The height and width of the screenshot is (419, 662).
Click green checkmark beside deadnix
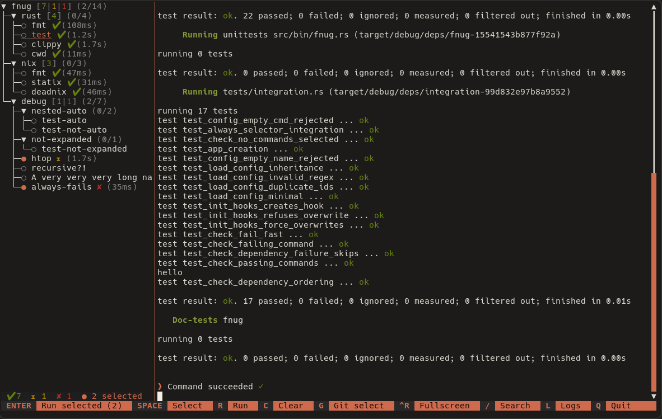tap(77, 92)
